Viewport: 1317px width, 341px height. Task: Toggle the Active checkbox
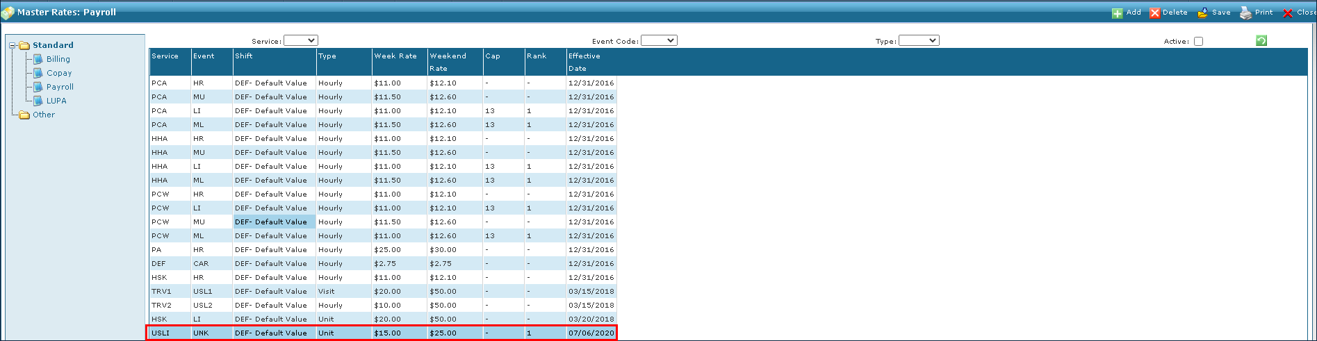pyautogui.click(x=1198, y=42)
